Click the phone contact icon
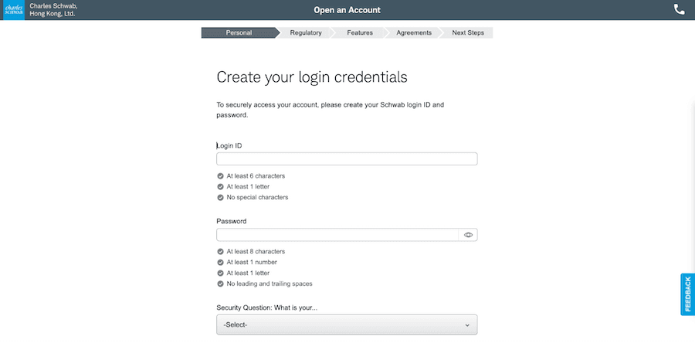Screen dimensions: 695x343 tap(679, 10)
